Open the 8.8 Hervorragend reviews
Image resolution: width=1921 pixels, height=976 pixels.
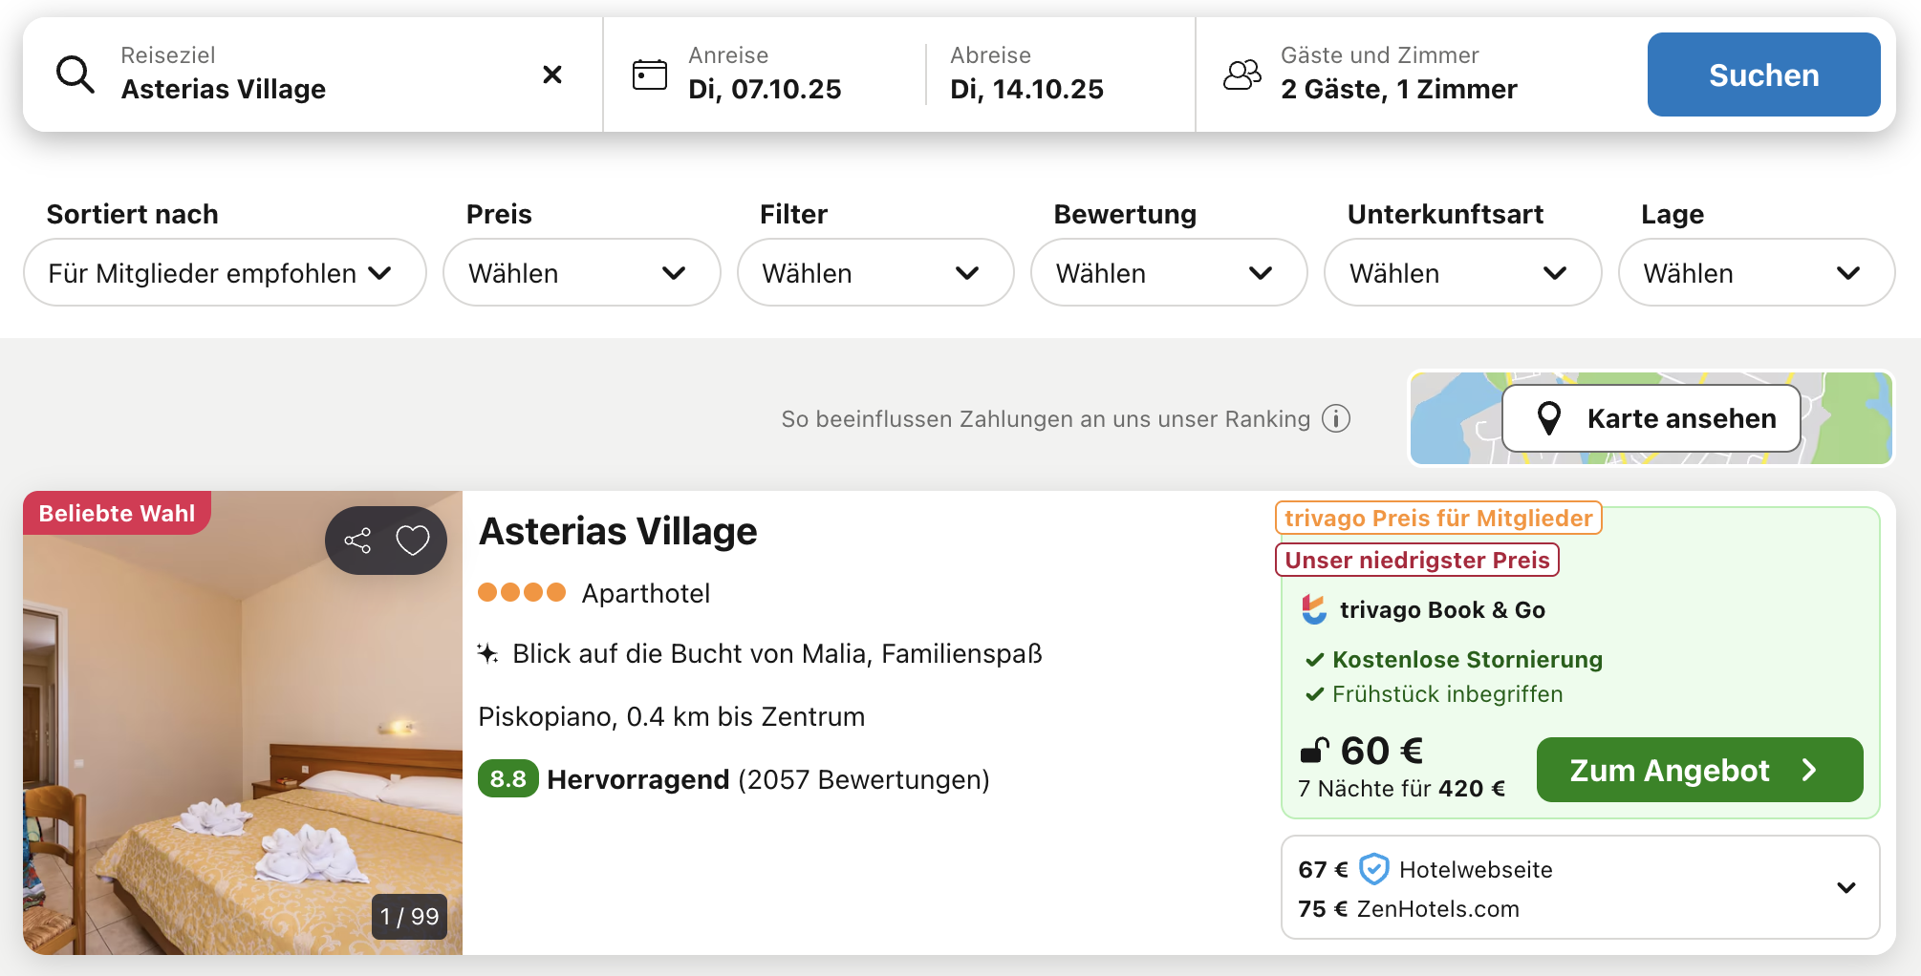point(734,779)
